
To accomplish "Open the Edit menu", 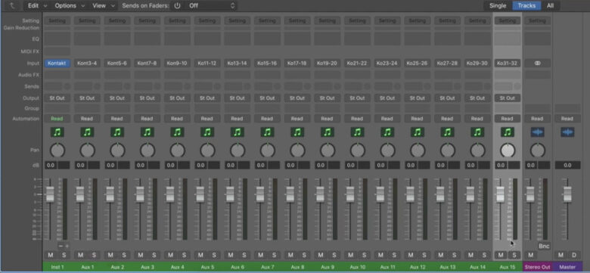I will click(36, 5).
